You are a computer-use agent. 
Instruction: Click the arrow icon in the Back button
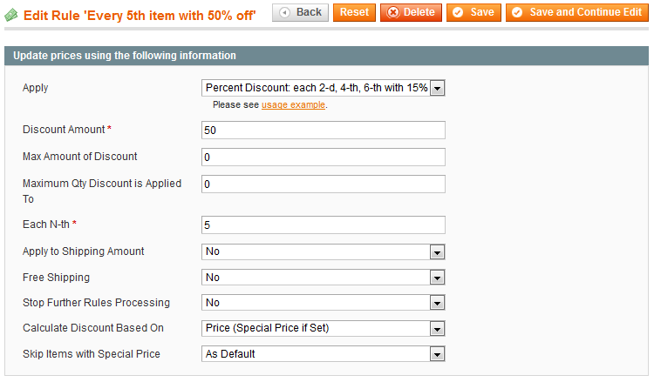(284, 12)
